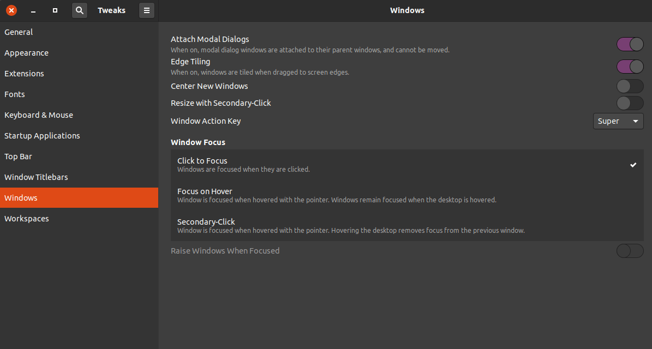This screenshot has height=349, width=652.
Task: Open Extensions settings
Action: click(25, 73)
